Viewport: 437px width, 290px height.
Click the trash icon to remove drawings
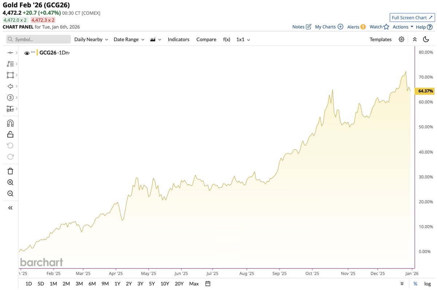tap(10, 171)
